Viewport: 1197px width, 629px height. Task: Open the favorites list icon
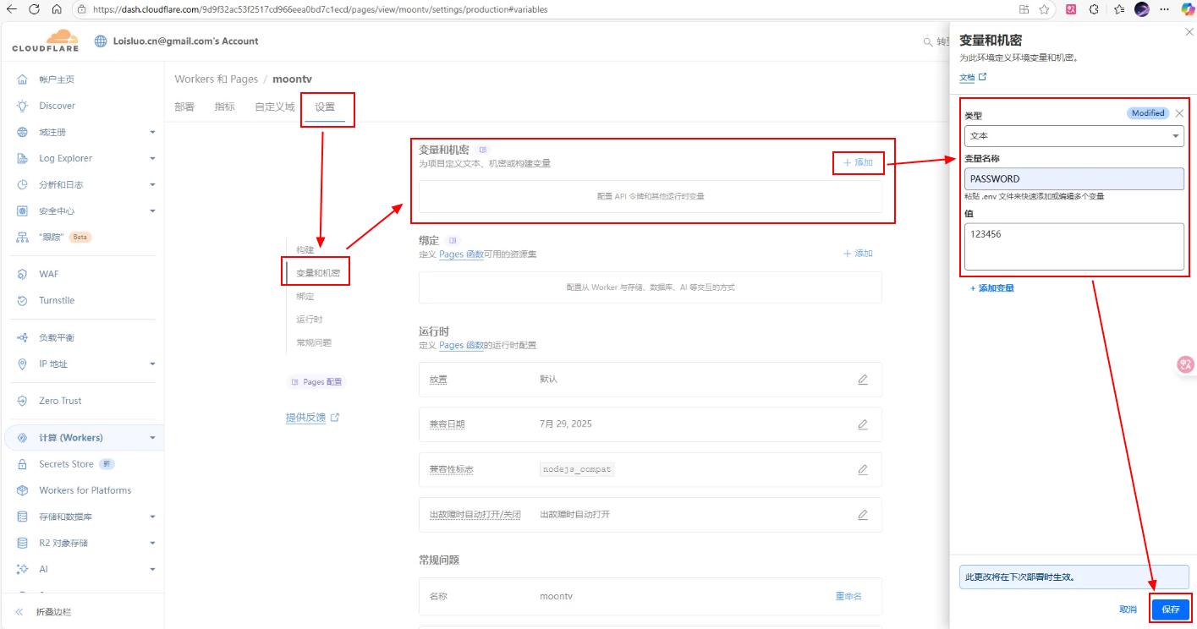1119,9
